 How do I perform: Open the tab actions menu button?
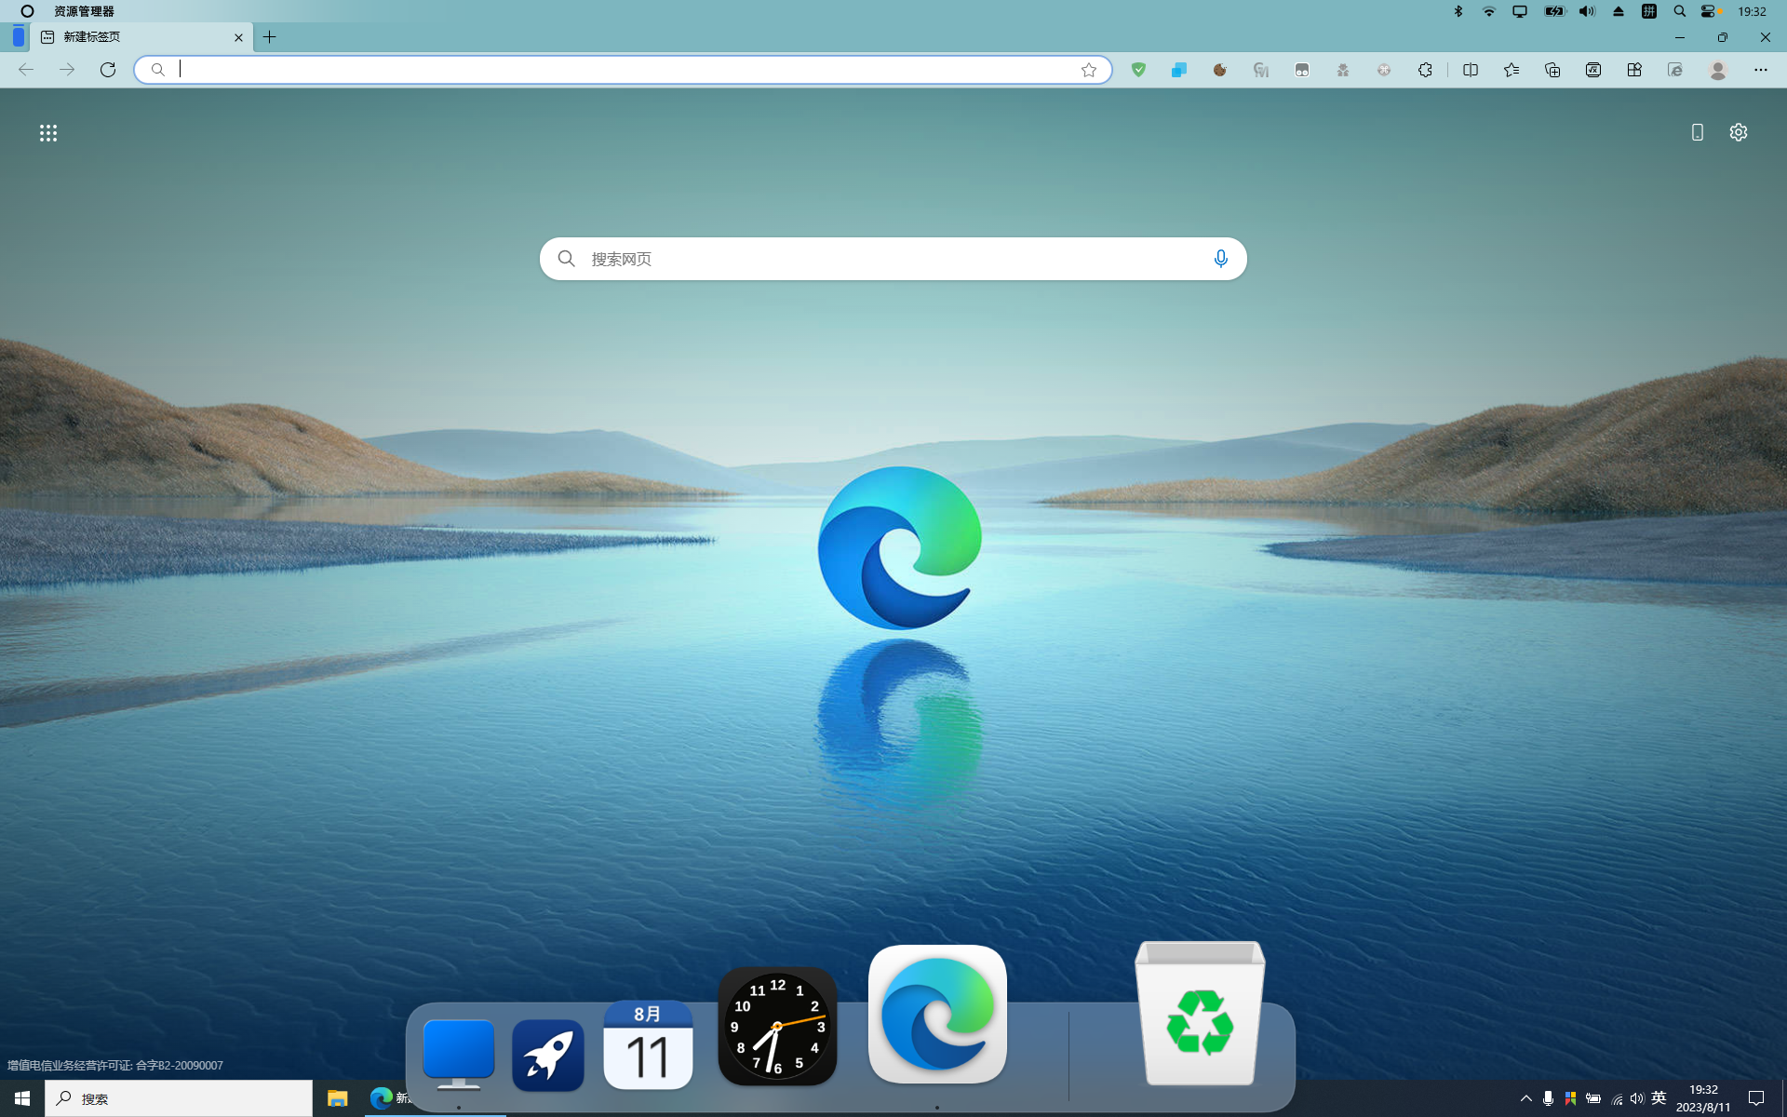pyautogui.click(x=19, y=37)
